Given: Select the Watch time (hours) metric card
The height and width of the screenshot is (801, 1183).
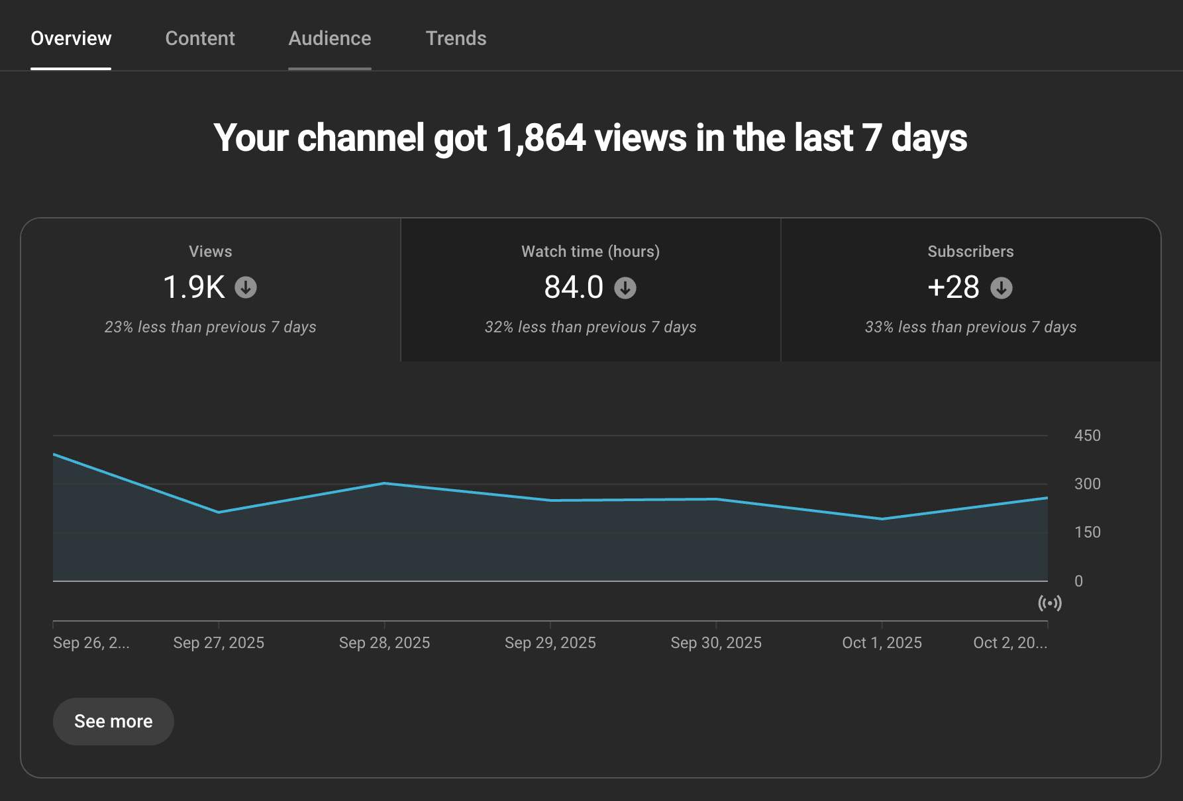Looking at the screenshot, I should (591, 289).
